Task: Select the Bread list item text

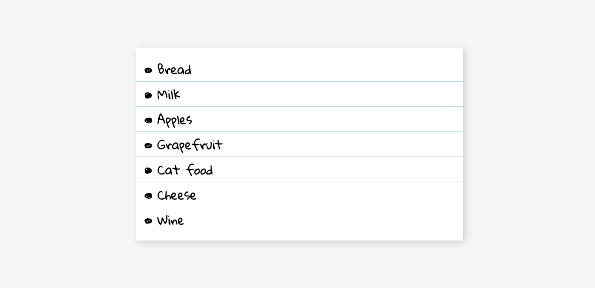Action: click(x=174, y=70)
